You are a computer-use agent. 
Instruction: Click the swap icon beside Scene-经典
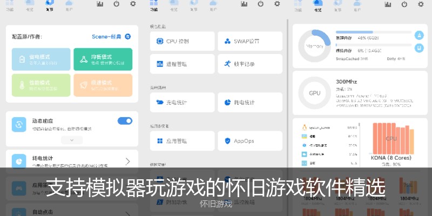pos(127,36)
